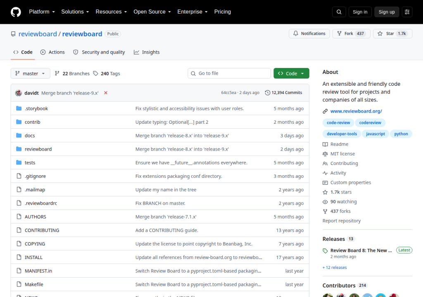Click the Notifications bell icon
The width and height of the screenshot is (423, 297).
pos(296,33)
